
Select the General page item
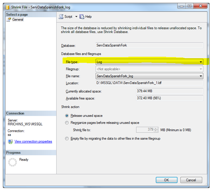tap(18, 20)
